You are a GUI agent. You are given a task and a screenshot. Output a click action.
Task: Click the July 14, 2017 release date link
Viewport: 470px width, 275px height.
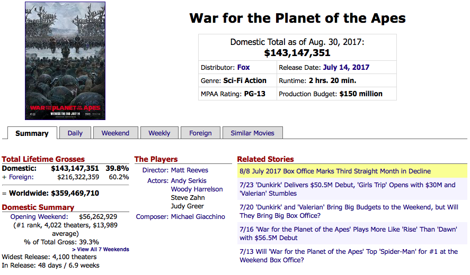(x=346, y=68)
